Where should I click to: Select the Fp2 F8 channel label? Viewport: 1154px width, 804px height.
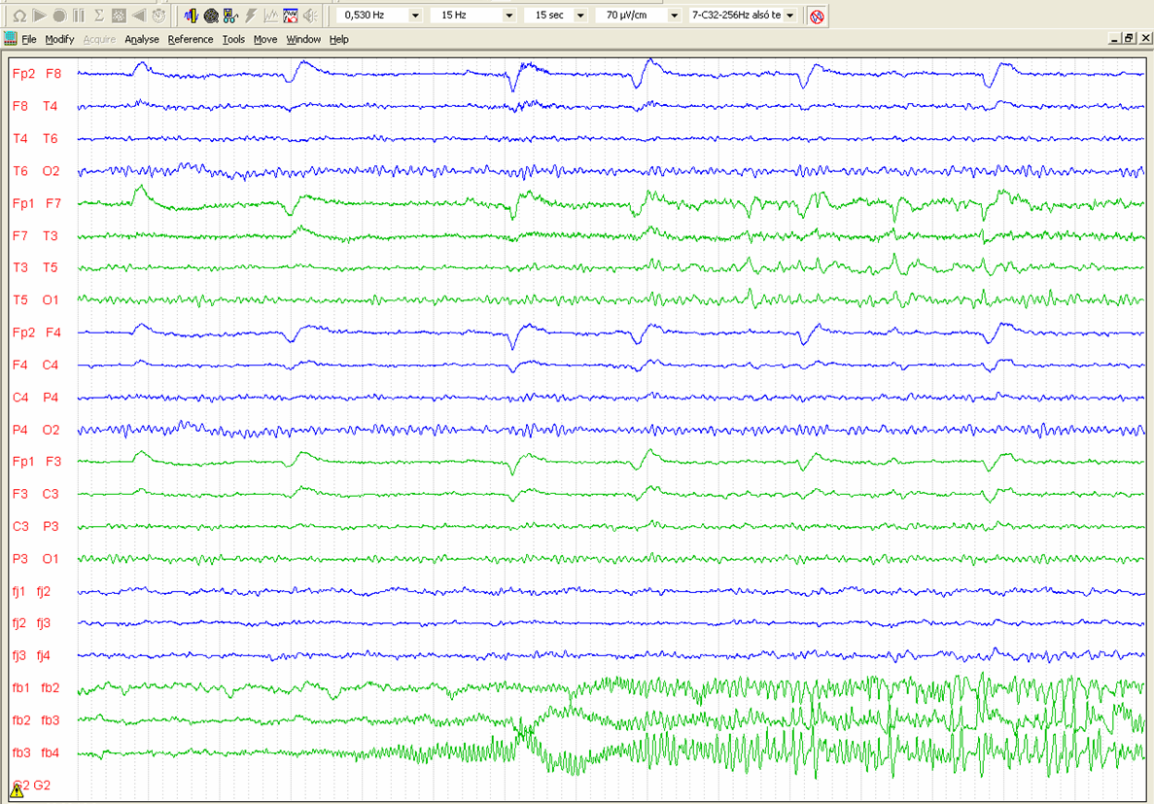click(37, 74)
